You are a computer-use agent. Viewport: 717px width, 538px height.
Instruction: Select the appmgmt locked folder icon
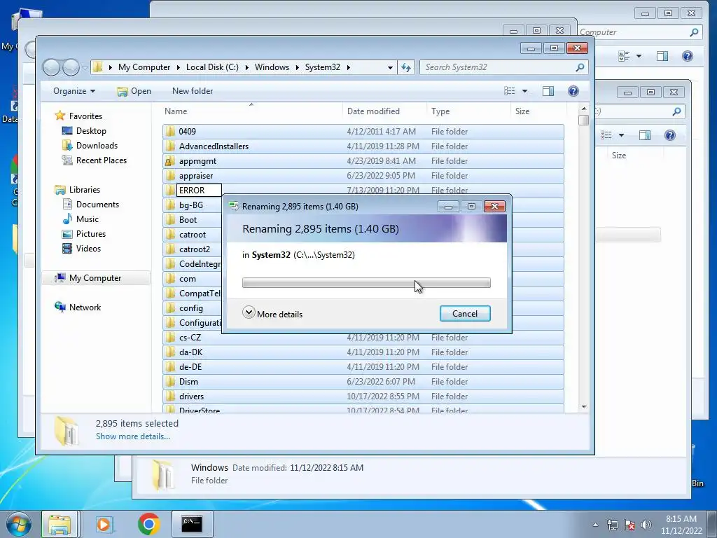[x=169, y=161]
